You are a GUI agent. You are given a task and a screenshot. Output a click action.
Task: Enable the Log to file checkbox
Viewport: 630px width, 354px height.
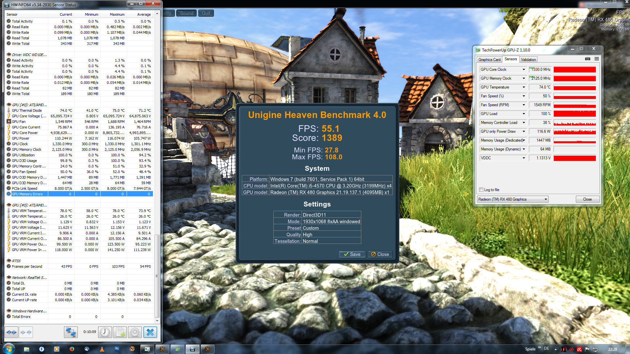pos(481,190)
